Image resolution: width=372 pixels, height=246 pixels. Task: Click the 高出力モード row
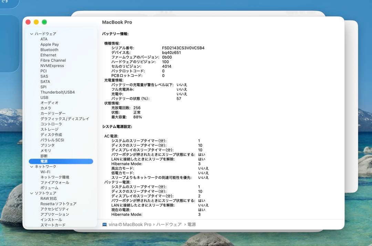point(160,168)
